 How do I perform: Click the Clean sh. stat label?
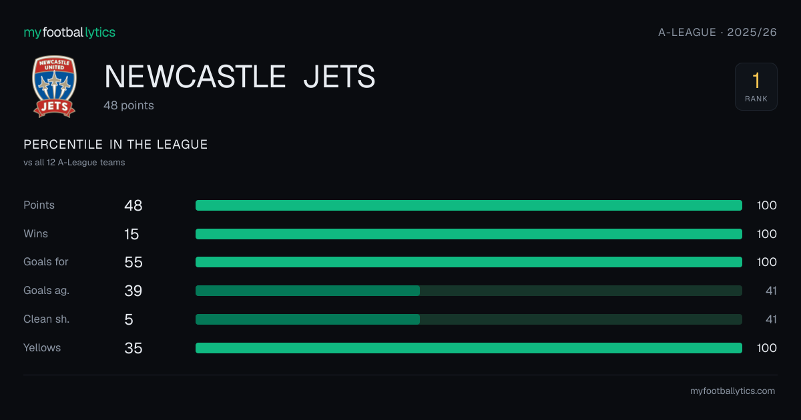pos(47,319)
